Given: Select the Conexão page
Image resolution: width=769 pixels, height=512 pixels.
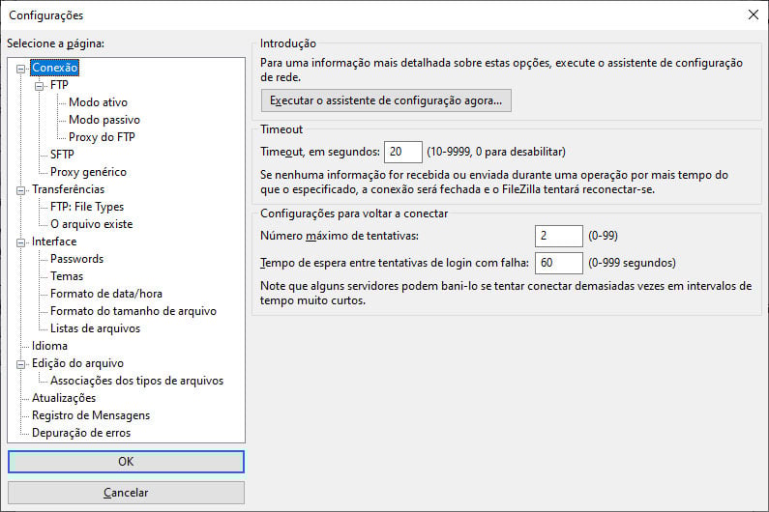Looking at the screenshot, I should [x=54, y=68].
